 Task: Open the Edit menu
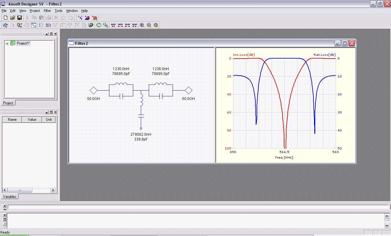point(13,11)
